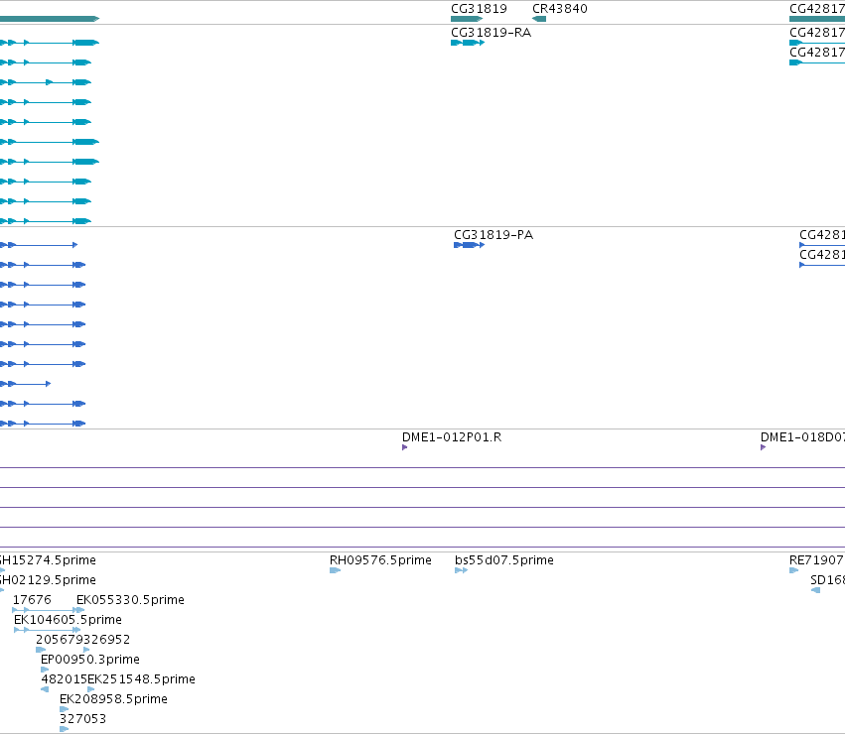Select the EP00950.3prime EST
Viewport: 845px width, 734px height.
tap(45, 670)
